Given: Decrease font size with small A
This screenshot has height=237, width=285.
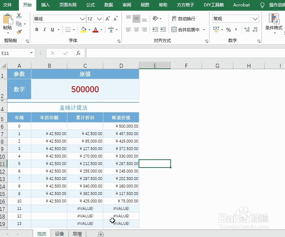Looking at the screenshot, I should [x=115, y=19].
